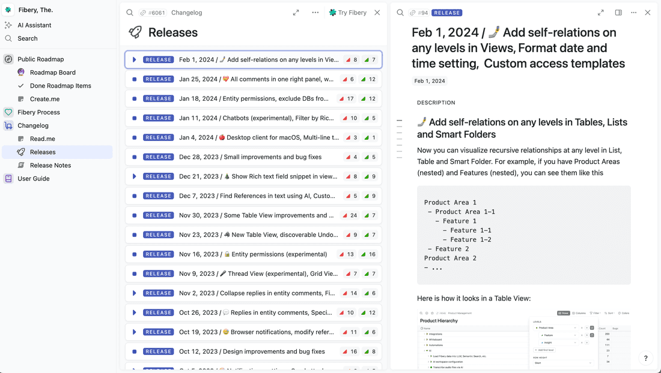Toggle the more options menu on Releases view
The height and width of the screenshot is (373, 661).
[x=315, y=12]
